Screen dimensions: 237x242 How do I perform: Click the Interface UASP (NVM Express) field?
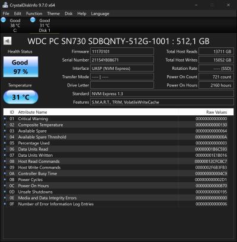click(x=122, y=69)
